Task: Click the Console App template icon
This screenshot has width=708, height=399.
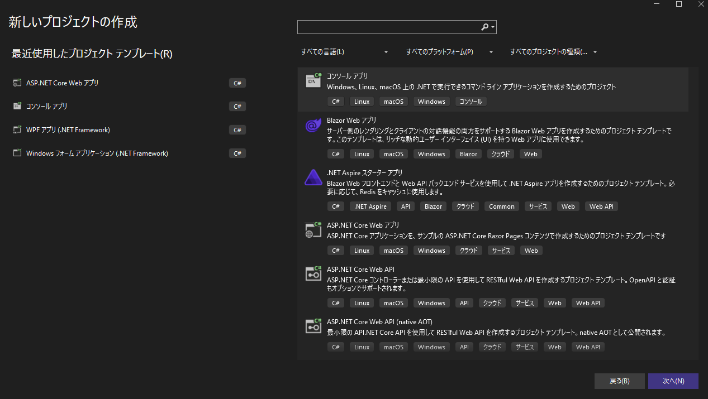Action: tap(313, 81)
